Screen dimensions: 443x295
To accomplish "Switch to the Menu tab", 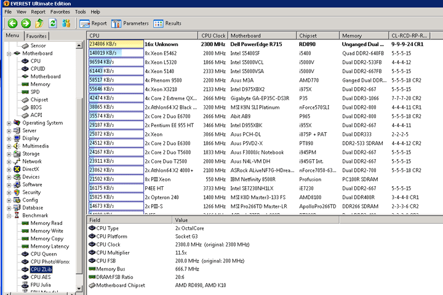I will coord(12,36).
